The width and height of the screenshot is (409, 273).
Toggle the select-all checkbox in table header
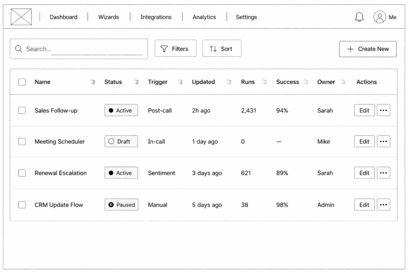pos(22,82)
